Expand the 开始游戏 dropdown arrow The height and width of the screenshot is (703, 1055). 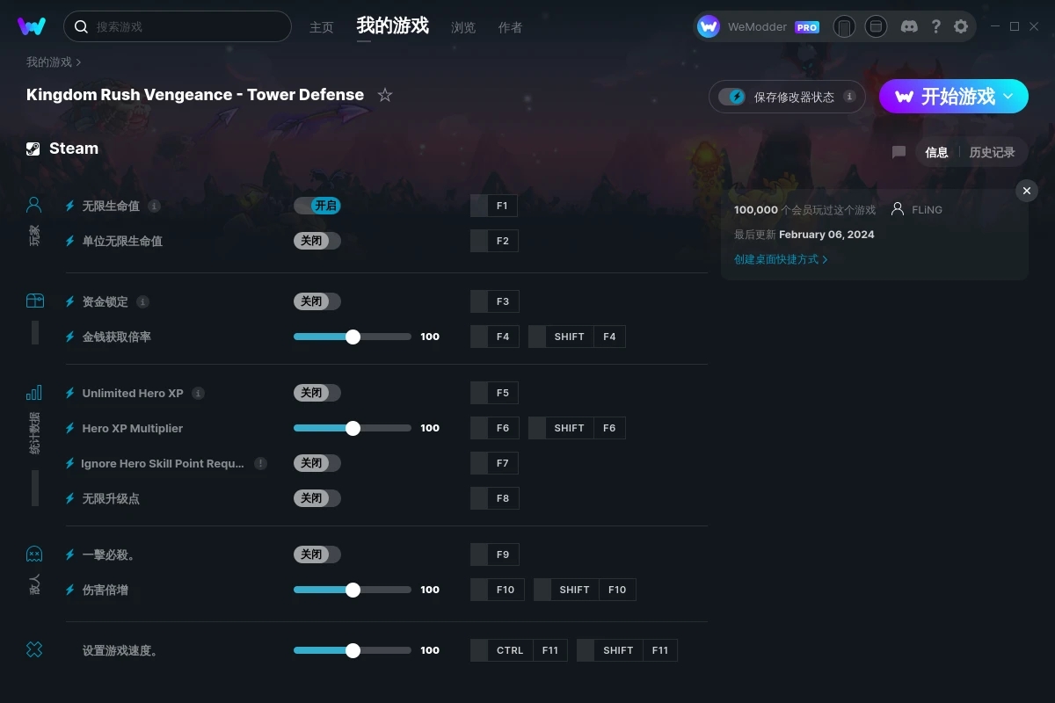click(x=1008, y=96)
